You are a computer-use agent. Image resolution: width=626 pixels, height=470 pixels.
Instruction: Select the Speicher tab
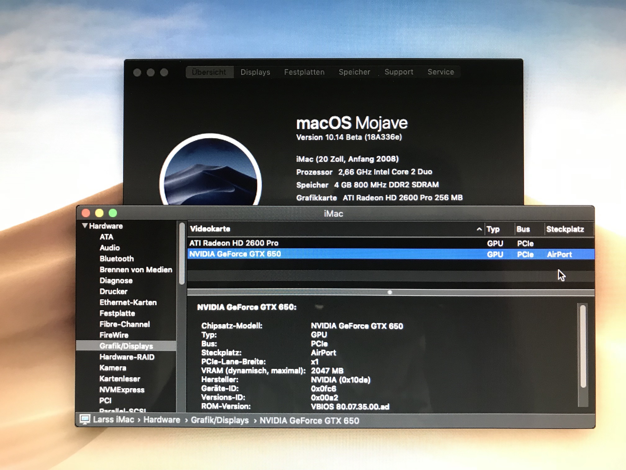(x=354, y=72)
